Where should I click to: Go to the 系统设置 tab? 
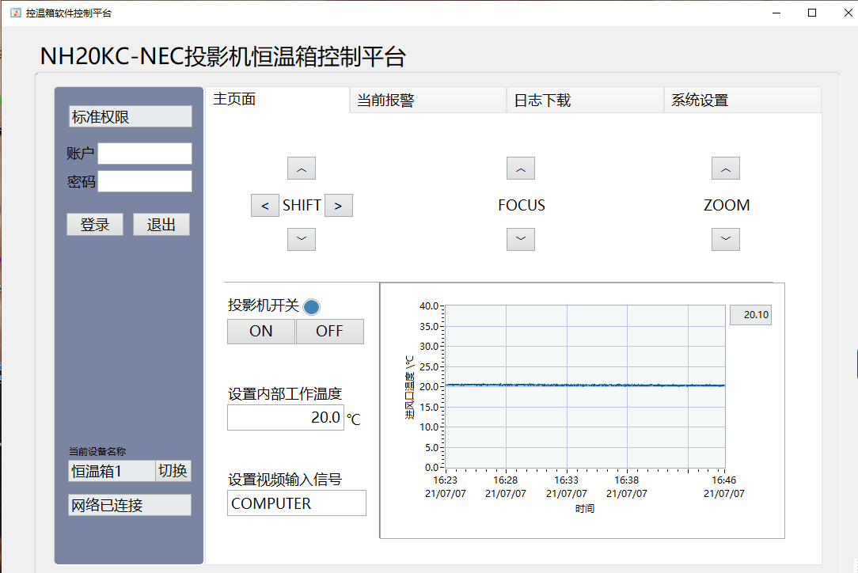(742, 101)
